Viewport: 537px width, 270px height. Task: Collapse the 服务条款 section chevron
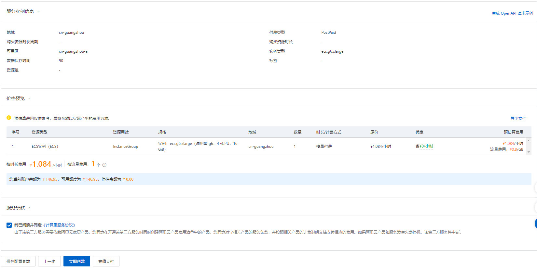point(29,208)
